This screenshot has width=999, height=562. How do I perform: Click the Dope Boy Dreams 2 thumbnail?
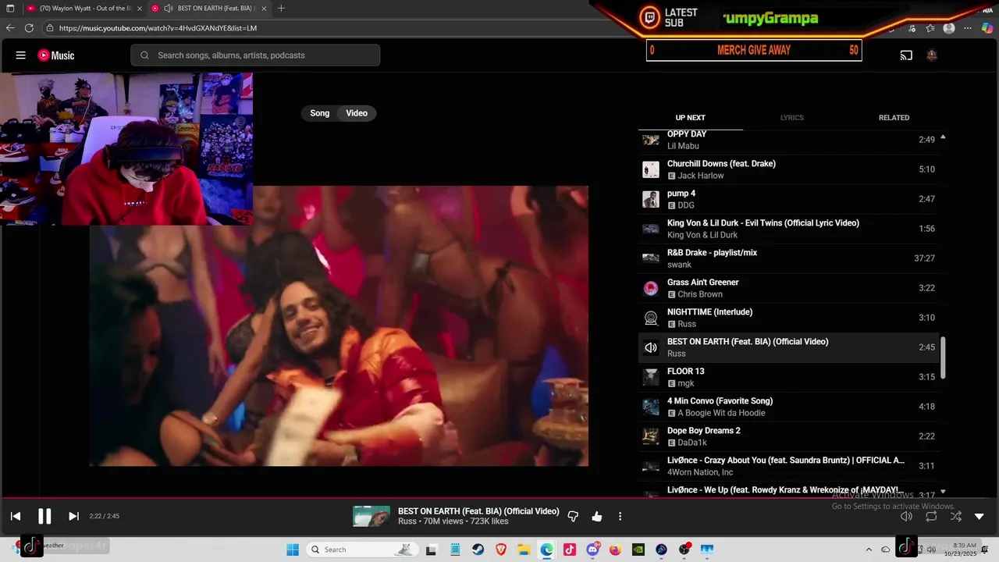[651, 436]
